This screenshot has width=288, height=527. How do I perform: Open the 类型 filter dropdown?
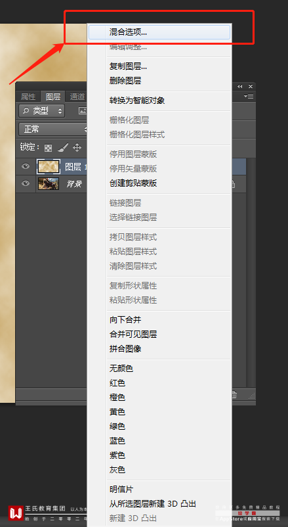click(41, 110)
